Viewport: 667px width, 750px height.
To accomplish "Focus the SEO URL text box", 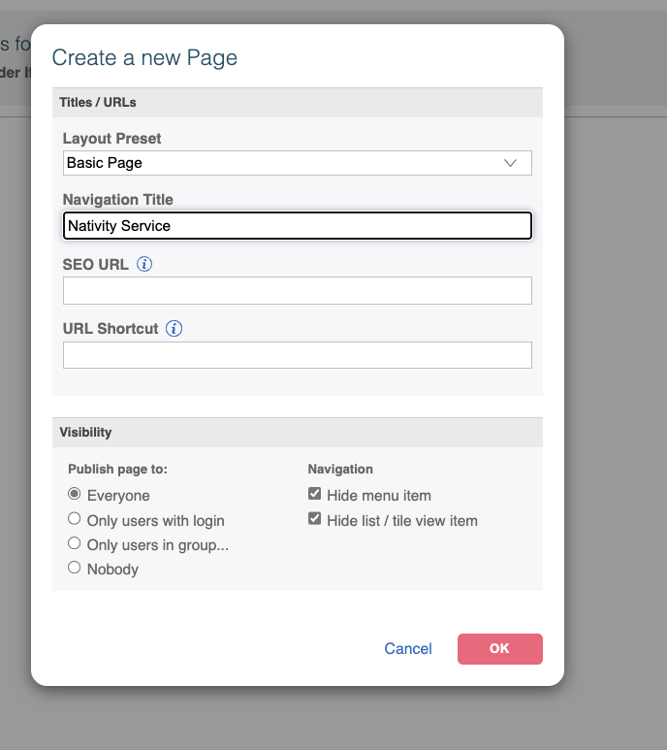I will tap(297, 290).
